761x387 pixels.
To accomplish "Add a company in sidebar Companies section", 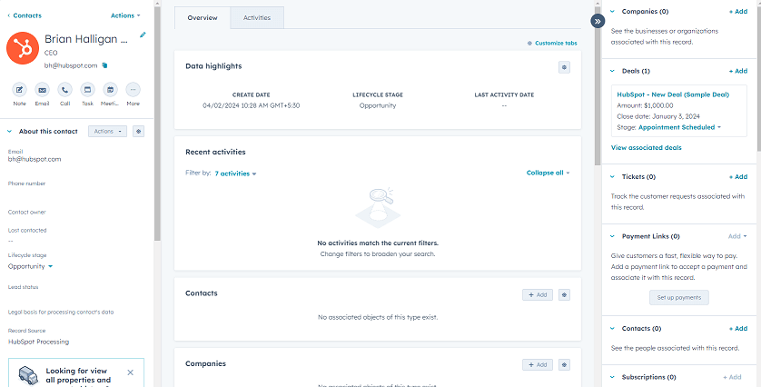I will (x=738, y=11).
